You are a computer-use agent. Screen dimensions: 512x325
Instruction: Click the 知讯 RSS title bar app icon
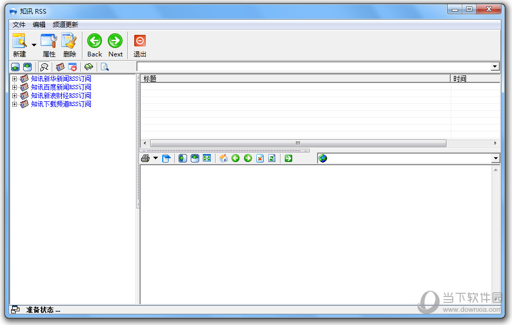click(x=13, y=12)
